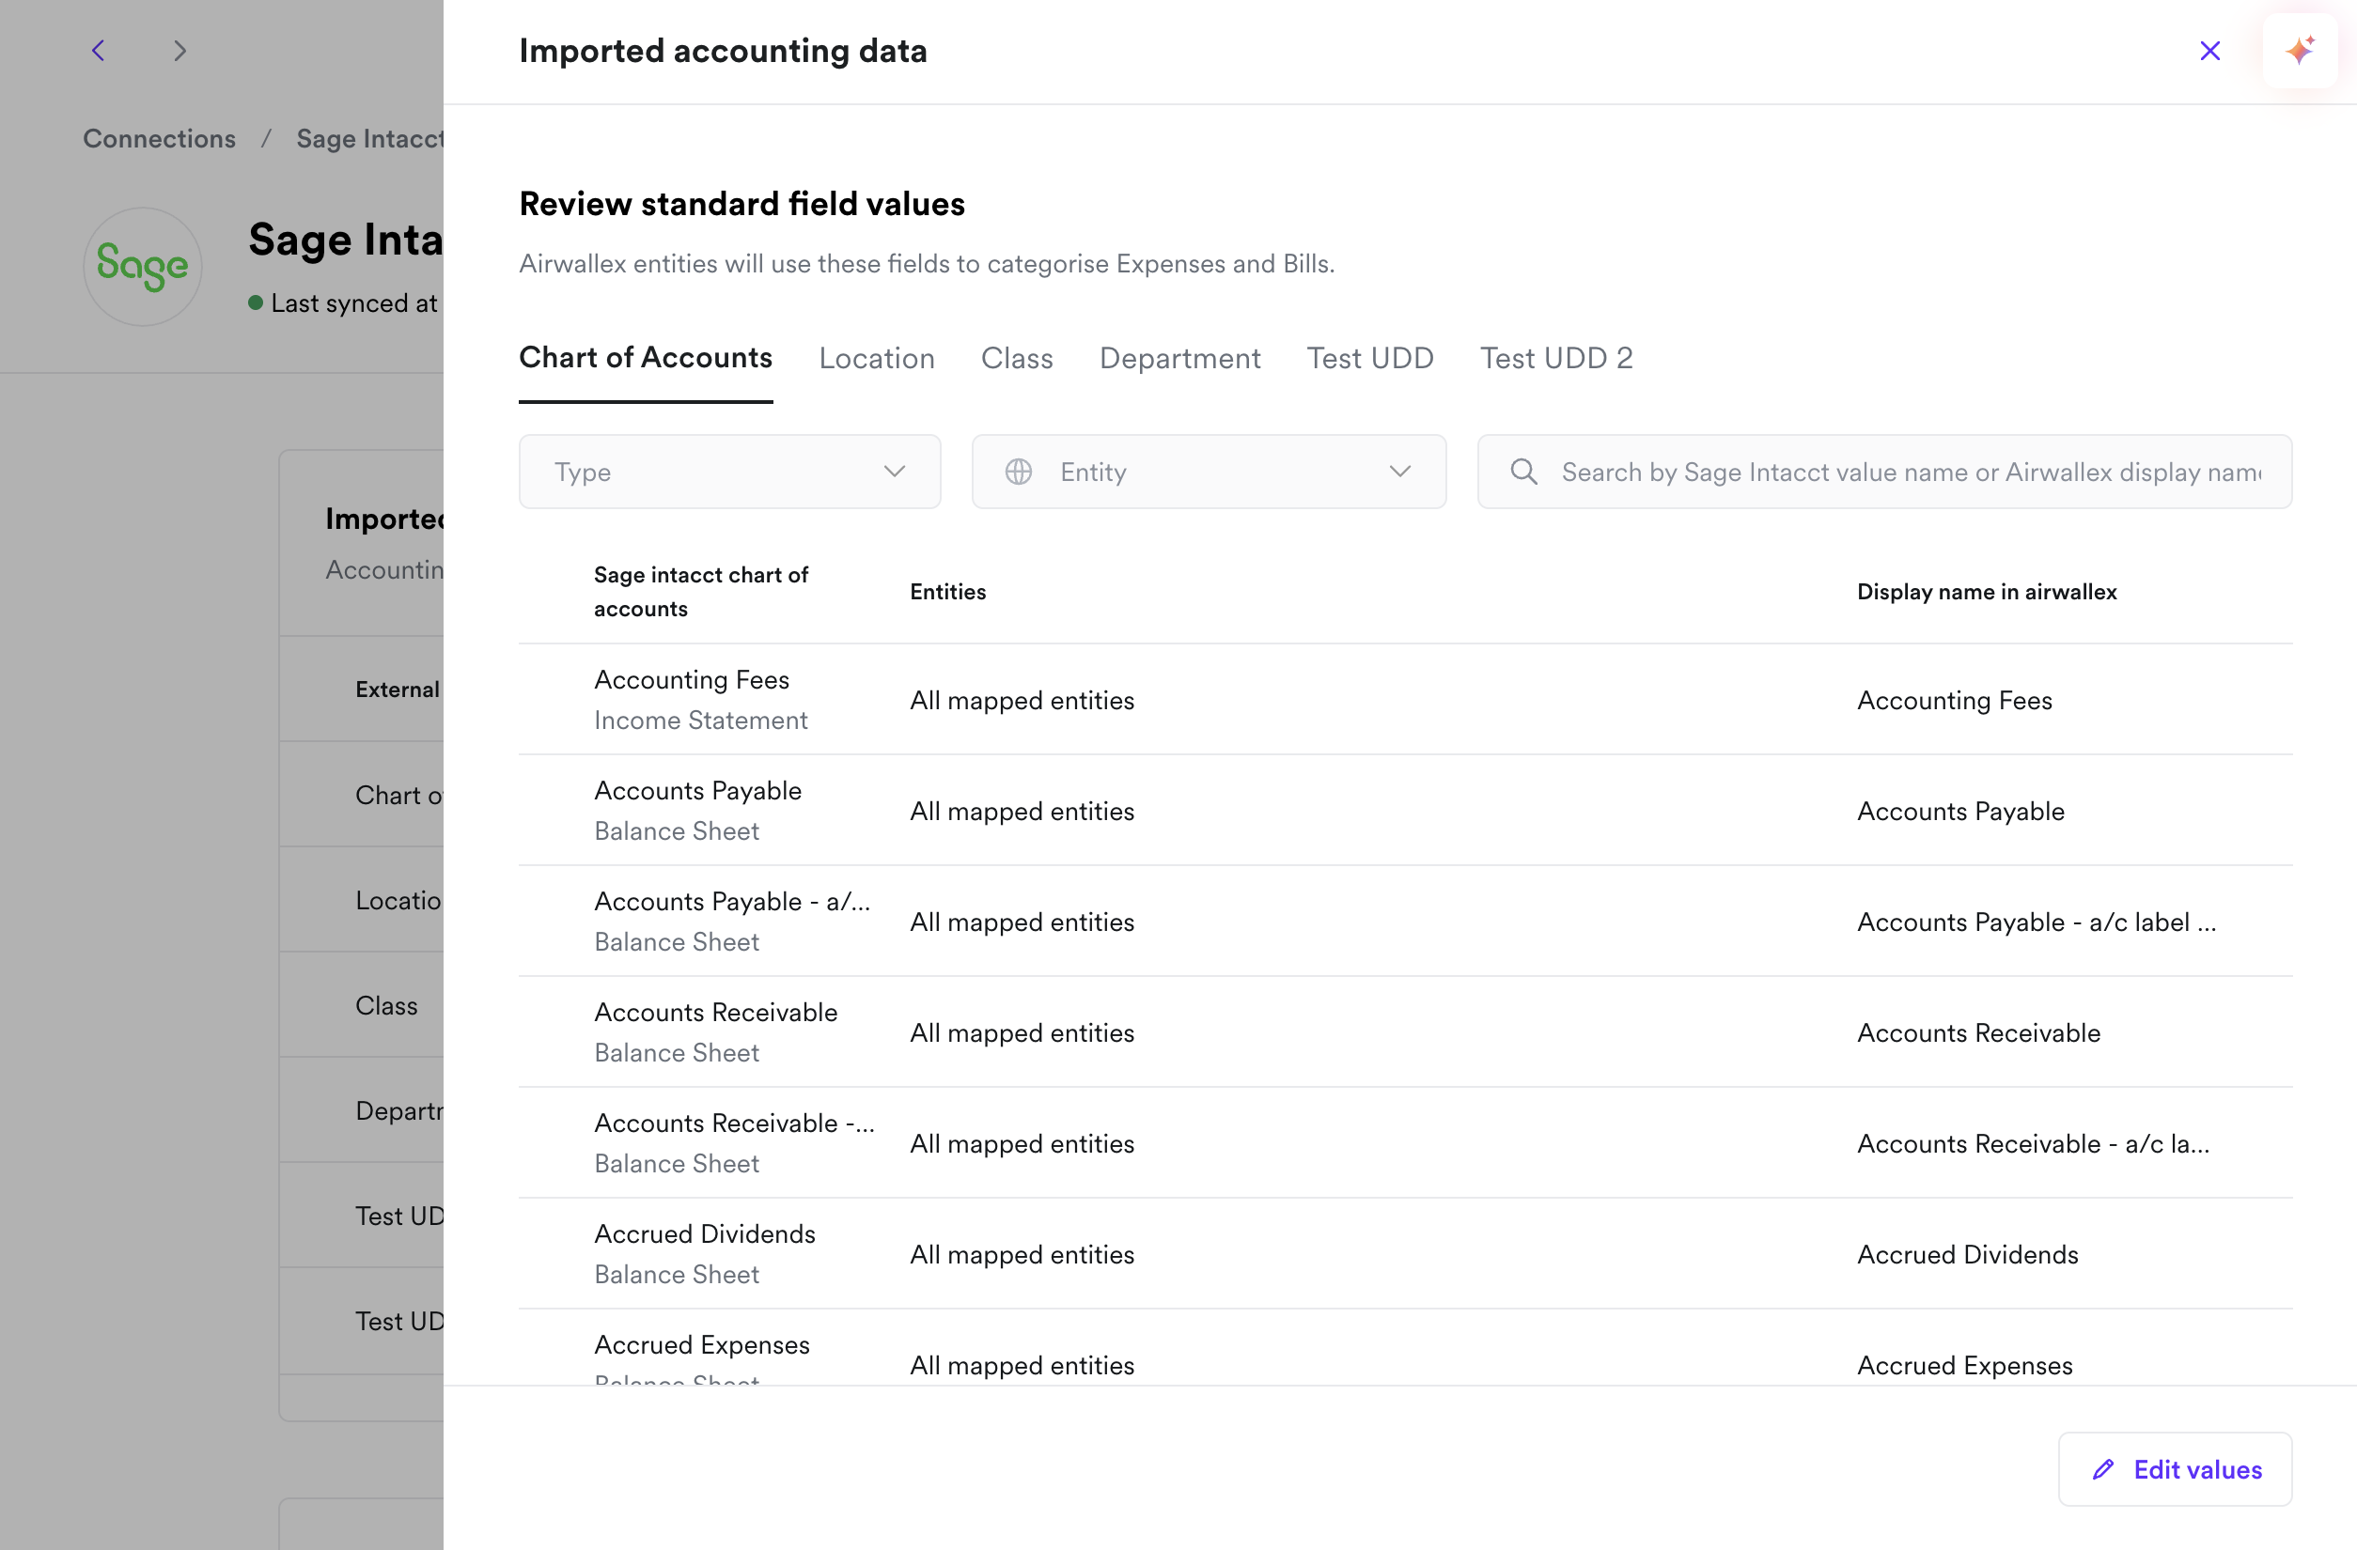Click display name Accounting Fees
This screenshot has width=2357, height=1550.
[1955, 700]
